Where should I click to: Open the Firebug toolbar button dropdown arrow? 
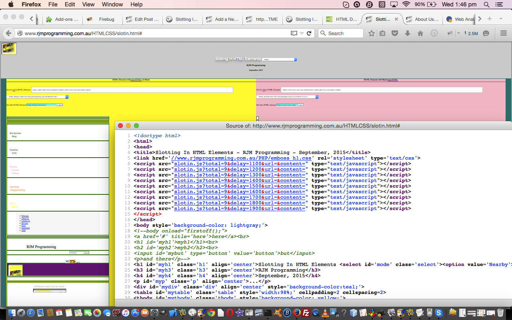458,34
